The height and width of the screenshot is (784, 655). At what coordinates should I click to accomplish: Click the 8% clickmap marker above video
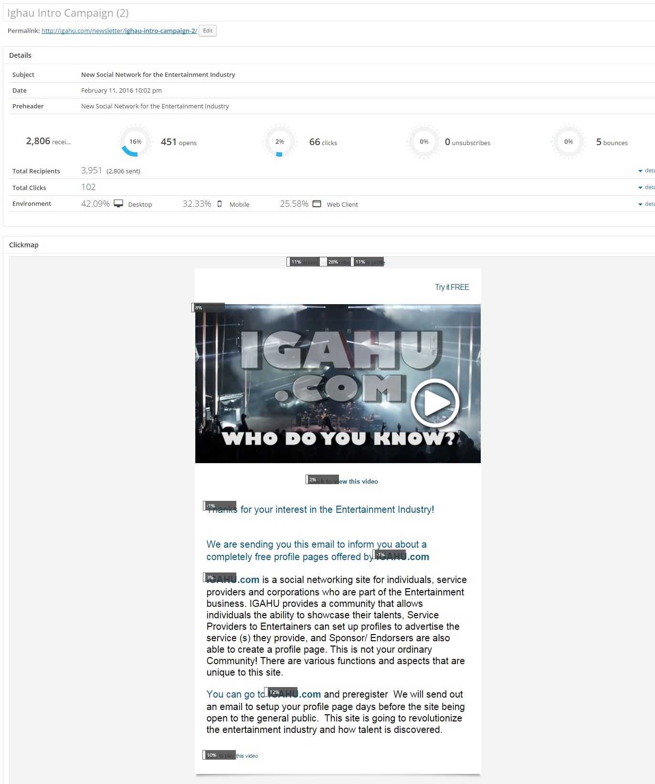(x=208, y=307)
